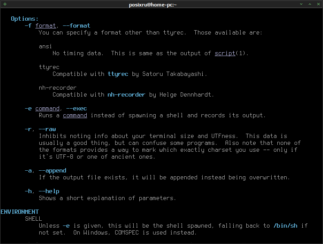Click the bold 'ttyrec' in Compatible line
This screenshot has width=323, height=244.
pos(118,74)
